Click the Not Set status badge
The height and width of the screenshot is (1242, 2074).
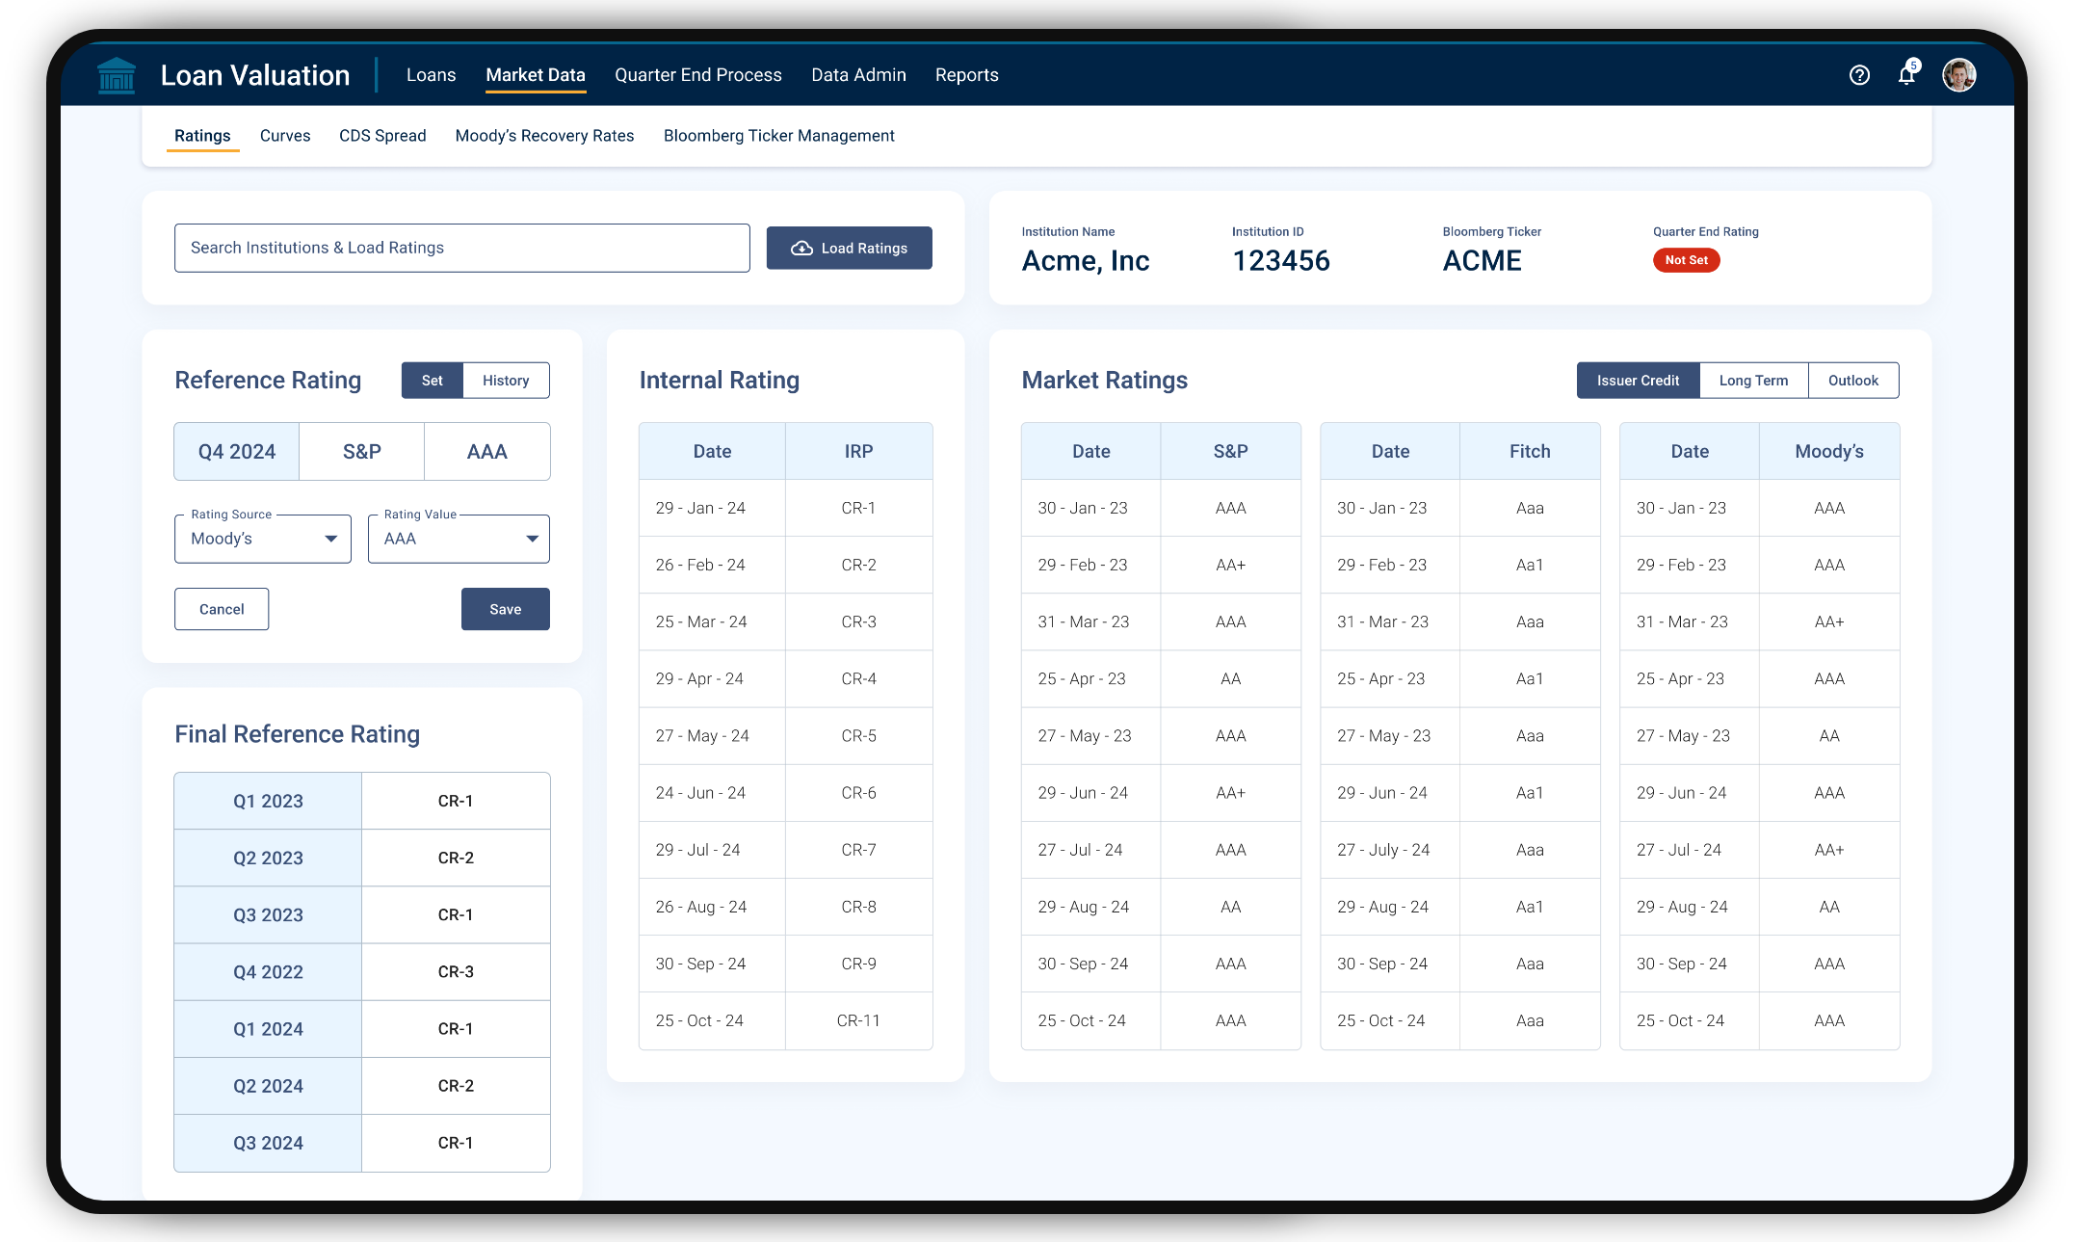click(x=1686, y=260)
